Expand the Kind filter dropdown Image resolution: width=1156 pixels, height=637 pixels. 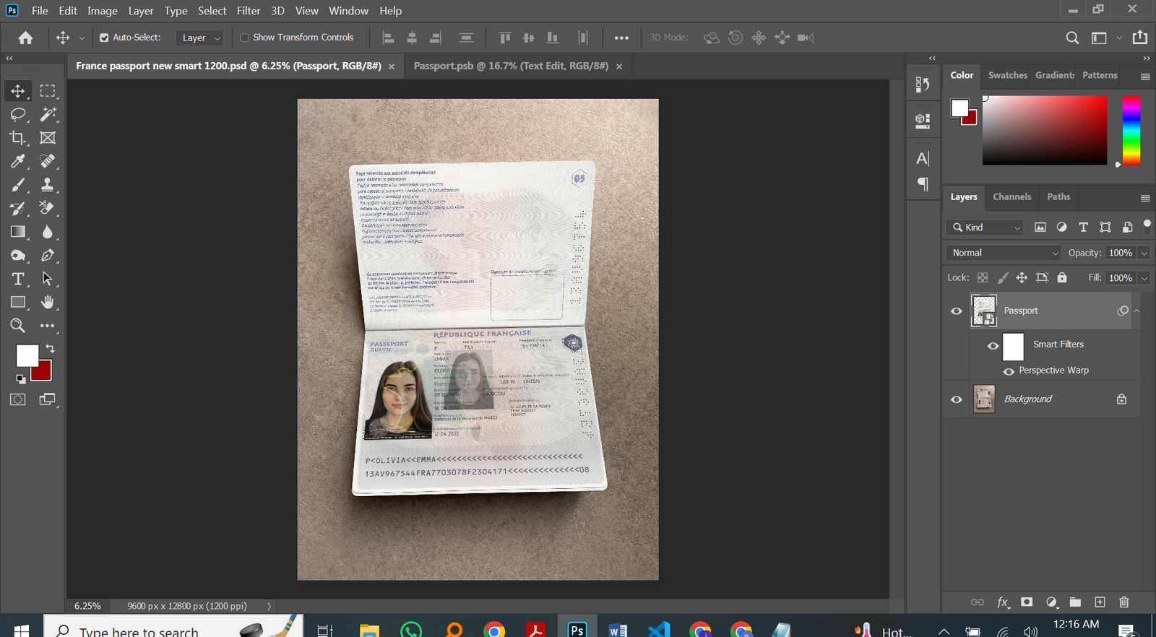(x=985, y=227)
